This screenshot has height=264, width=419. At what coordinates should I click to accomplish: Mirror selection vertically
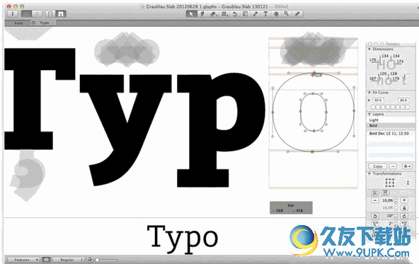(385, 193)
